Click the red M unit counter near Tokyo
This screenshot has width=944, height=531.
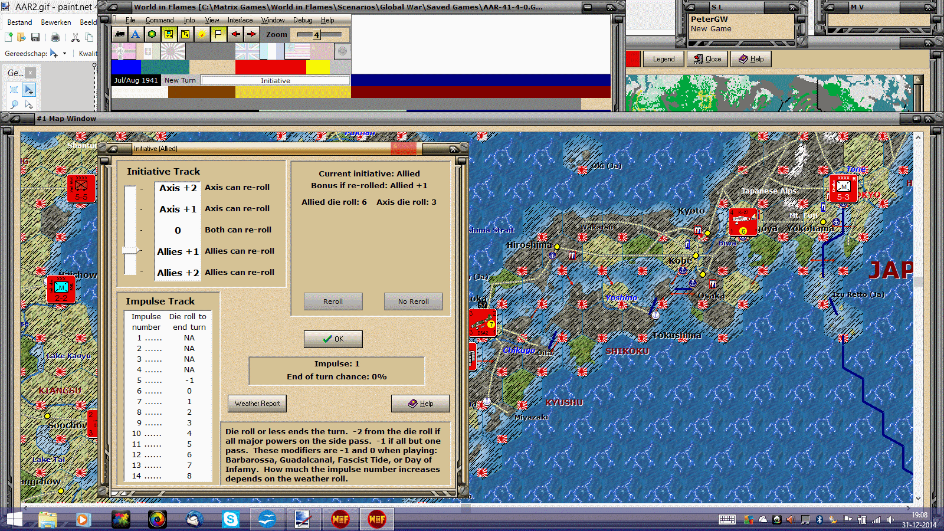(x=843, y=188)
